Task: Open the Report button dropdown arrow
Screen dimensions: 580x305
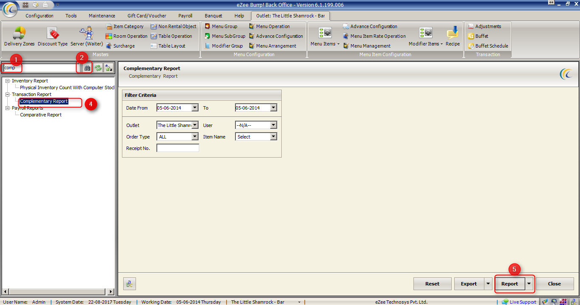Action: tap(529, 284)
